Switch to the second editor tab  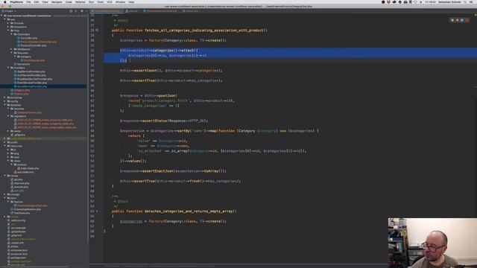click(132, 11)
